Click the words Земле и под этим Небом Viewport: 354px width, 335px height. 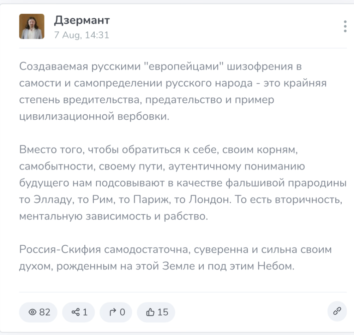tap(228, 266)
